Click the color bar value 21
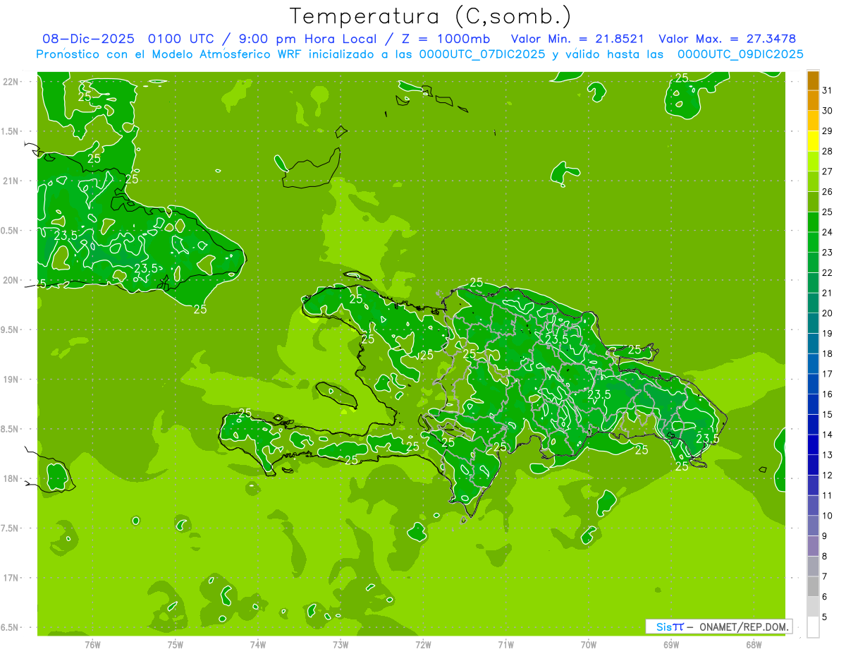The width and height of the screenshot is (846, 654). [x=828, y=293]
